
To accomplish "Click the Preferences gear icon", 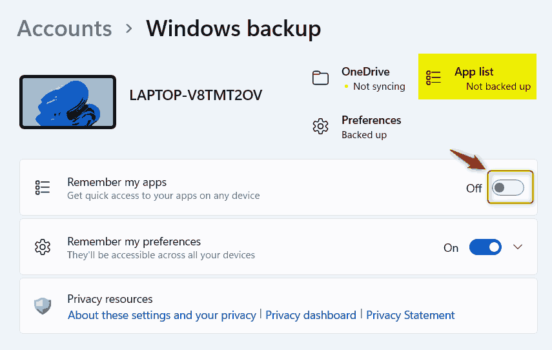I will point(321,126).
